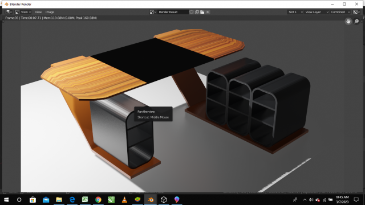Open the Image menu
Image resolution: width=365 pixels, height=205 pixels.
point(50,12)
